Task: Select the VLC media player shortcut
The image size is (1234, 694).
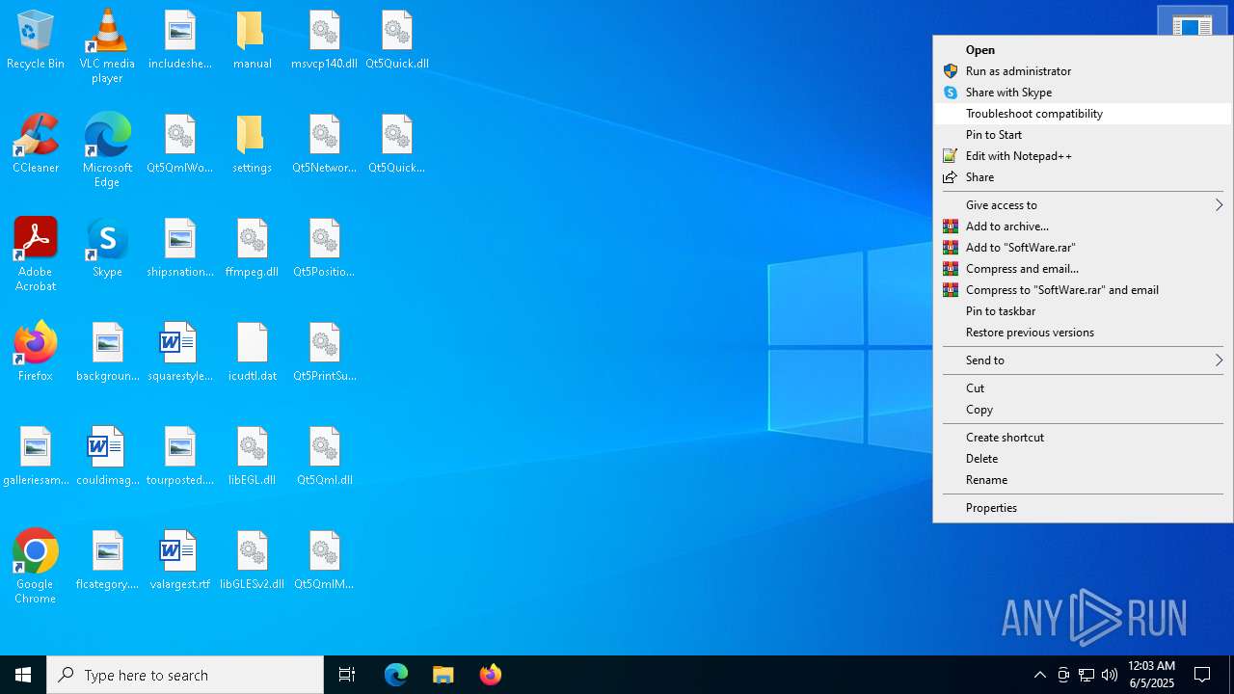Action: coord(107,46)
